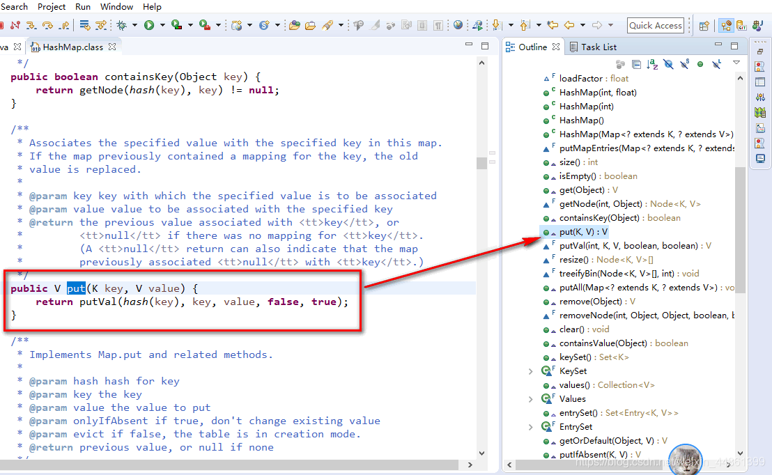Open the Open Type folder icon

click(x=295, y=25)
